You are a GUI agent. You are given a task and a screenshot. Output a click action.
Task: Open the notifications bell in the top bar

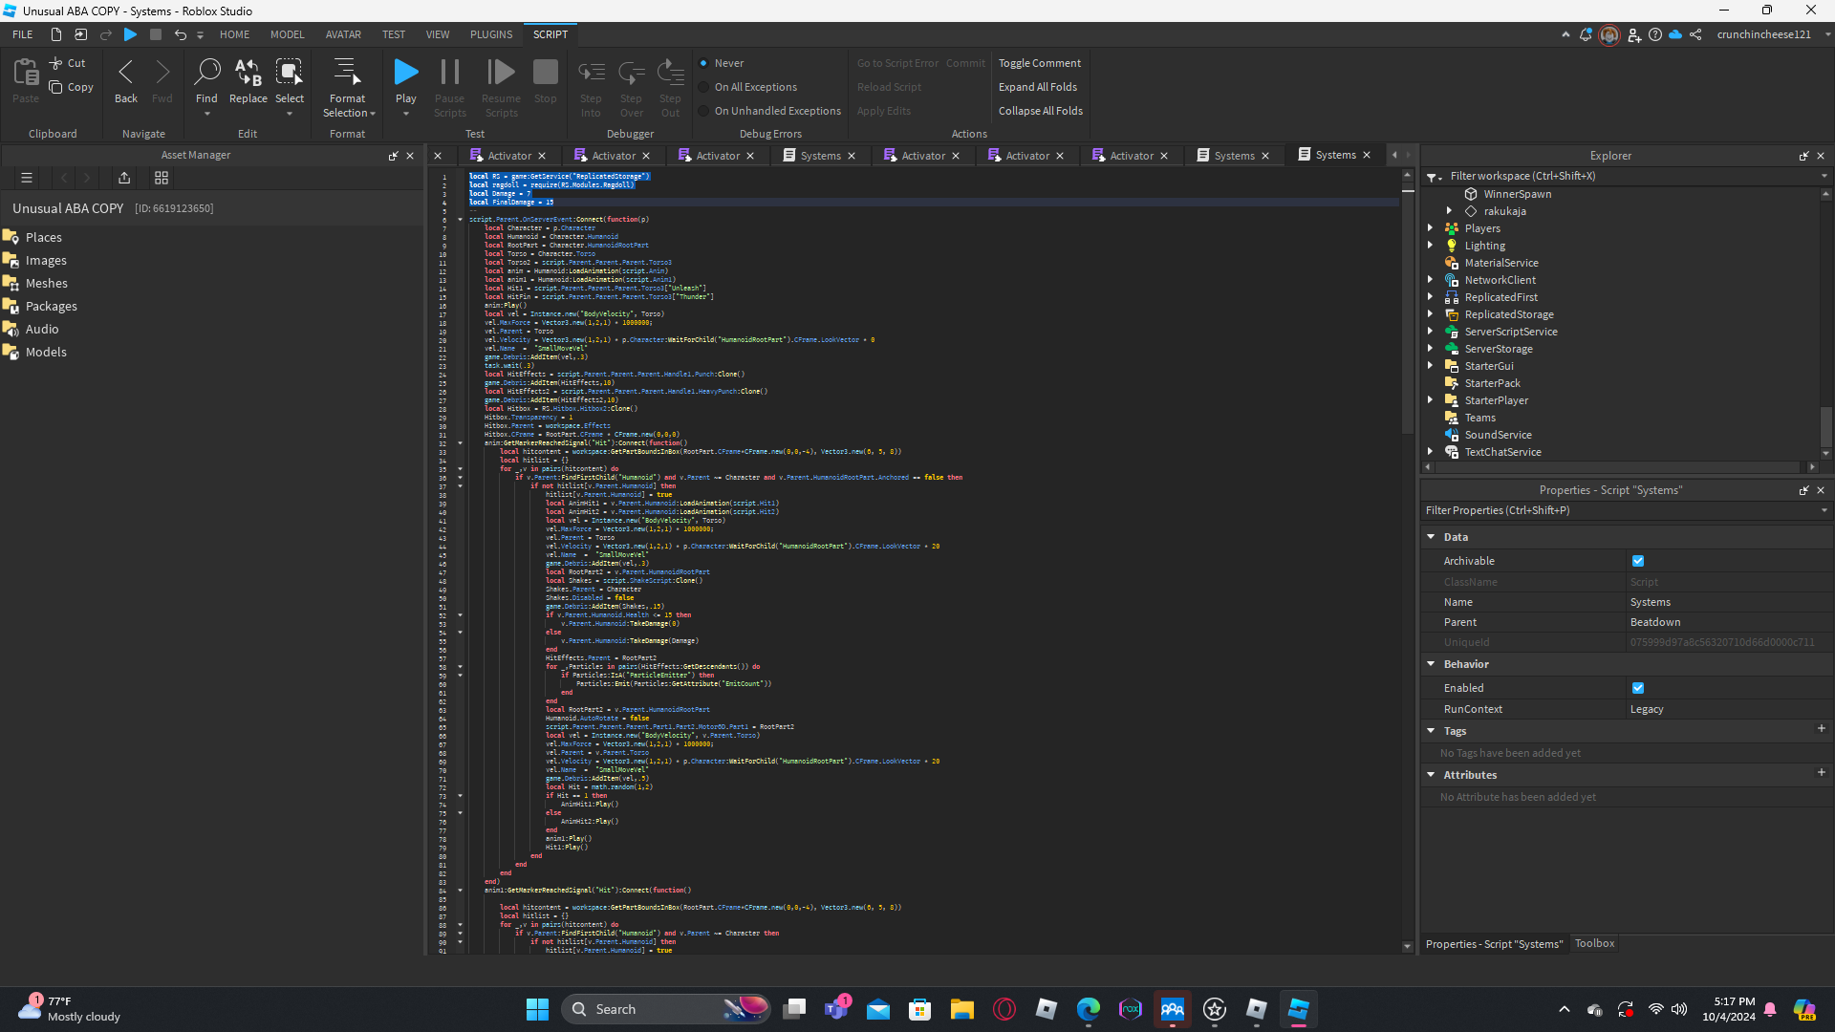tap(1587, 34)
